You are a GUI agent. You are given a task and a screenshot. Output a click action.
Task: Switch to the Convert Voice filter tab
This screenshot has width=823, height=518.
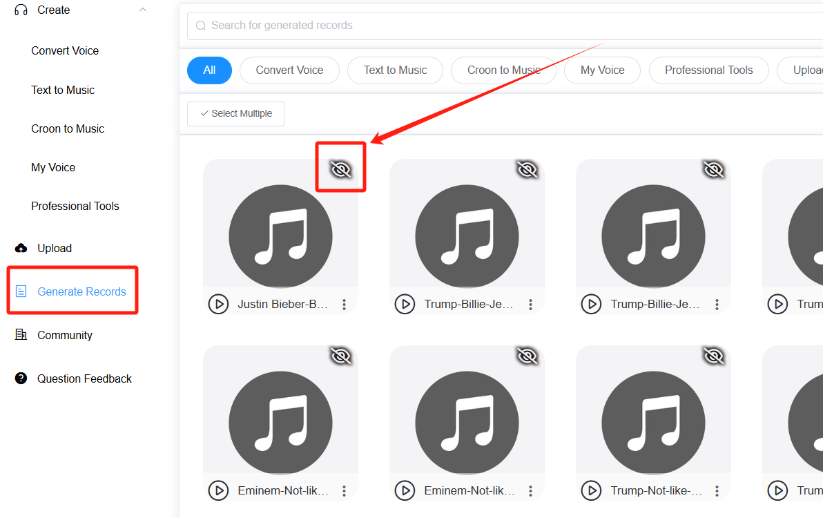point(290,70)
